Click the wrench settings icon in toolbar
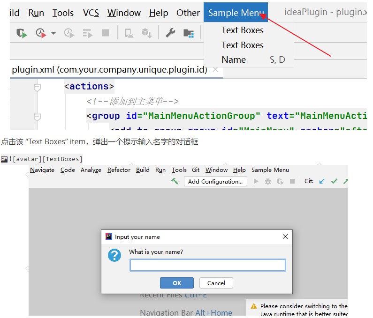373x318 pixels. click(170, 33)
